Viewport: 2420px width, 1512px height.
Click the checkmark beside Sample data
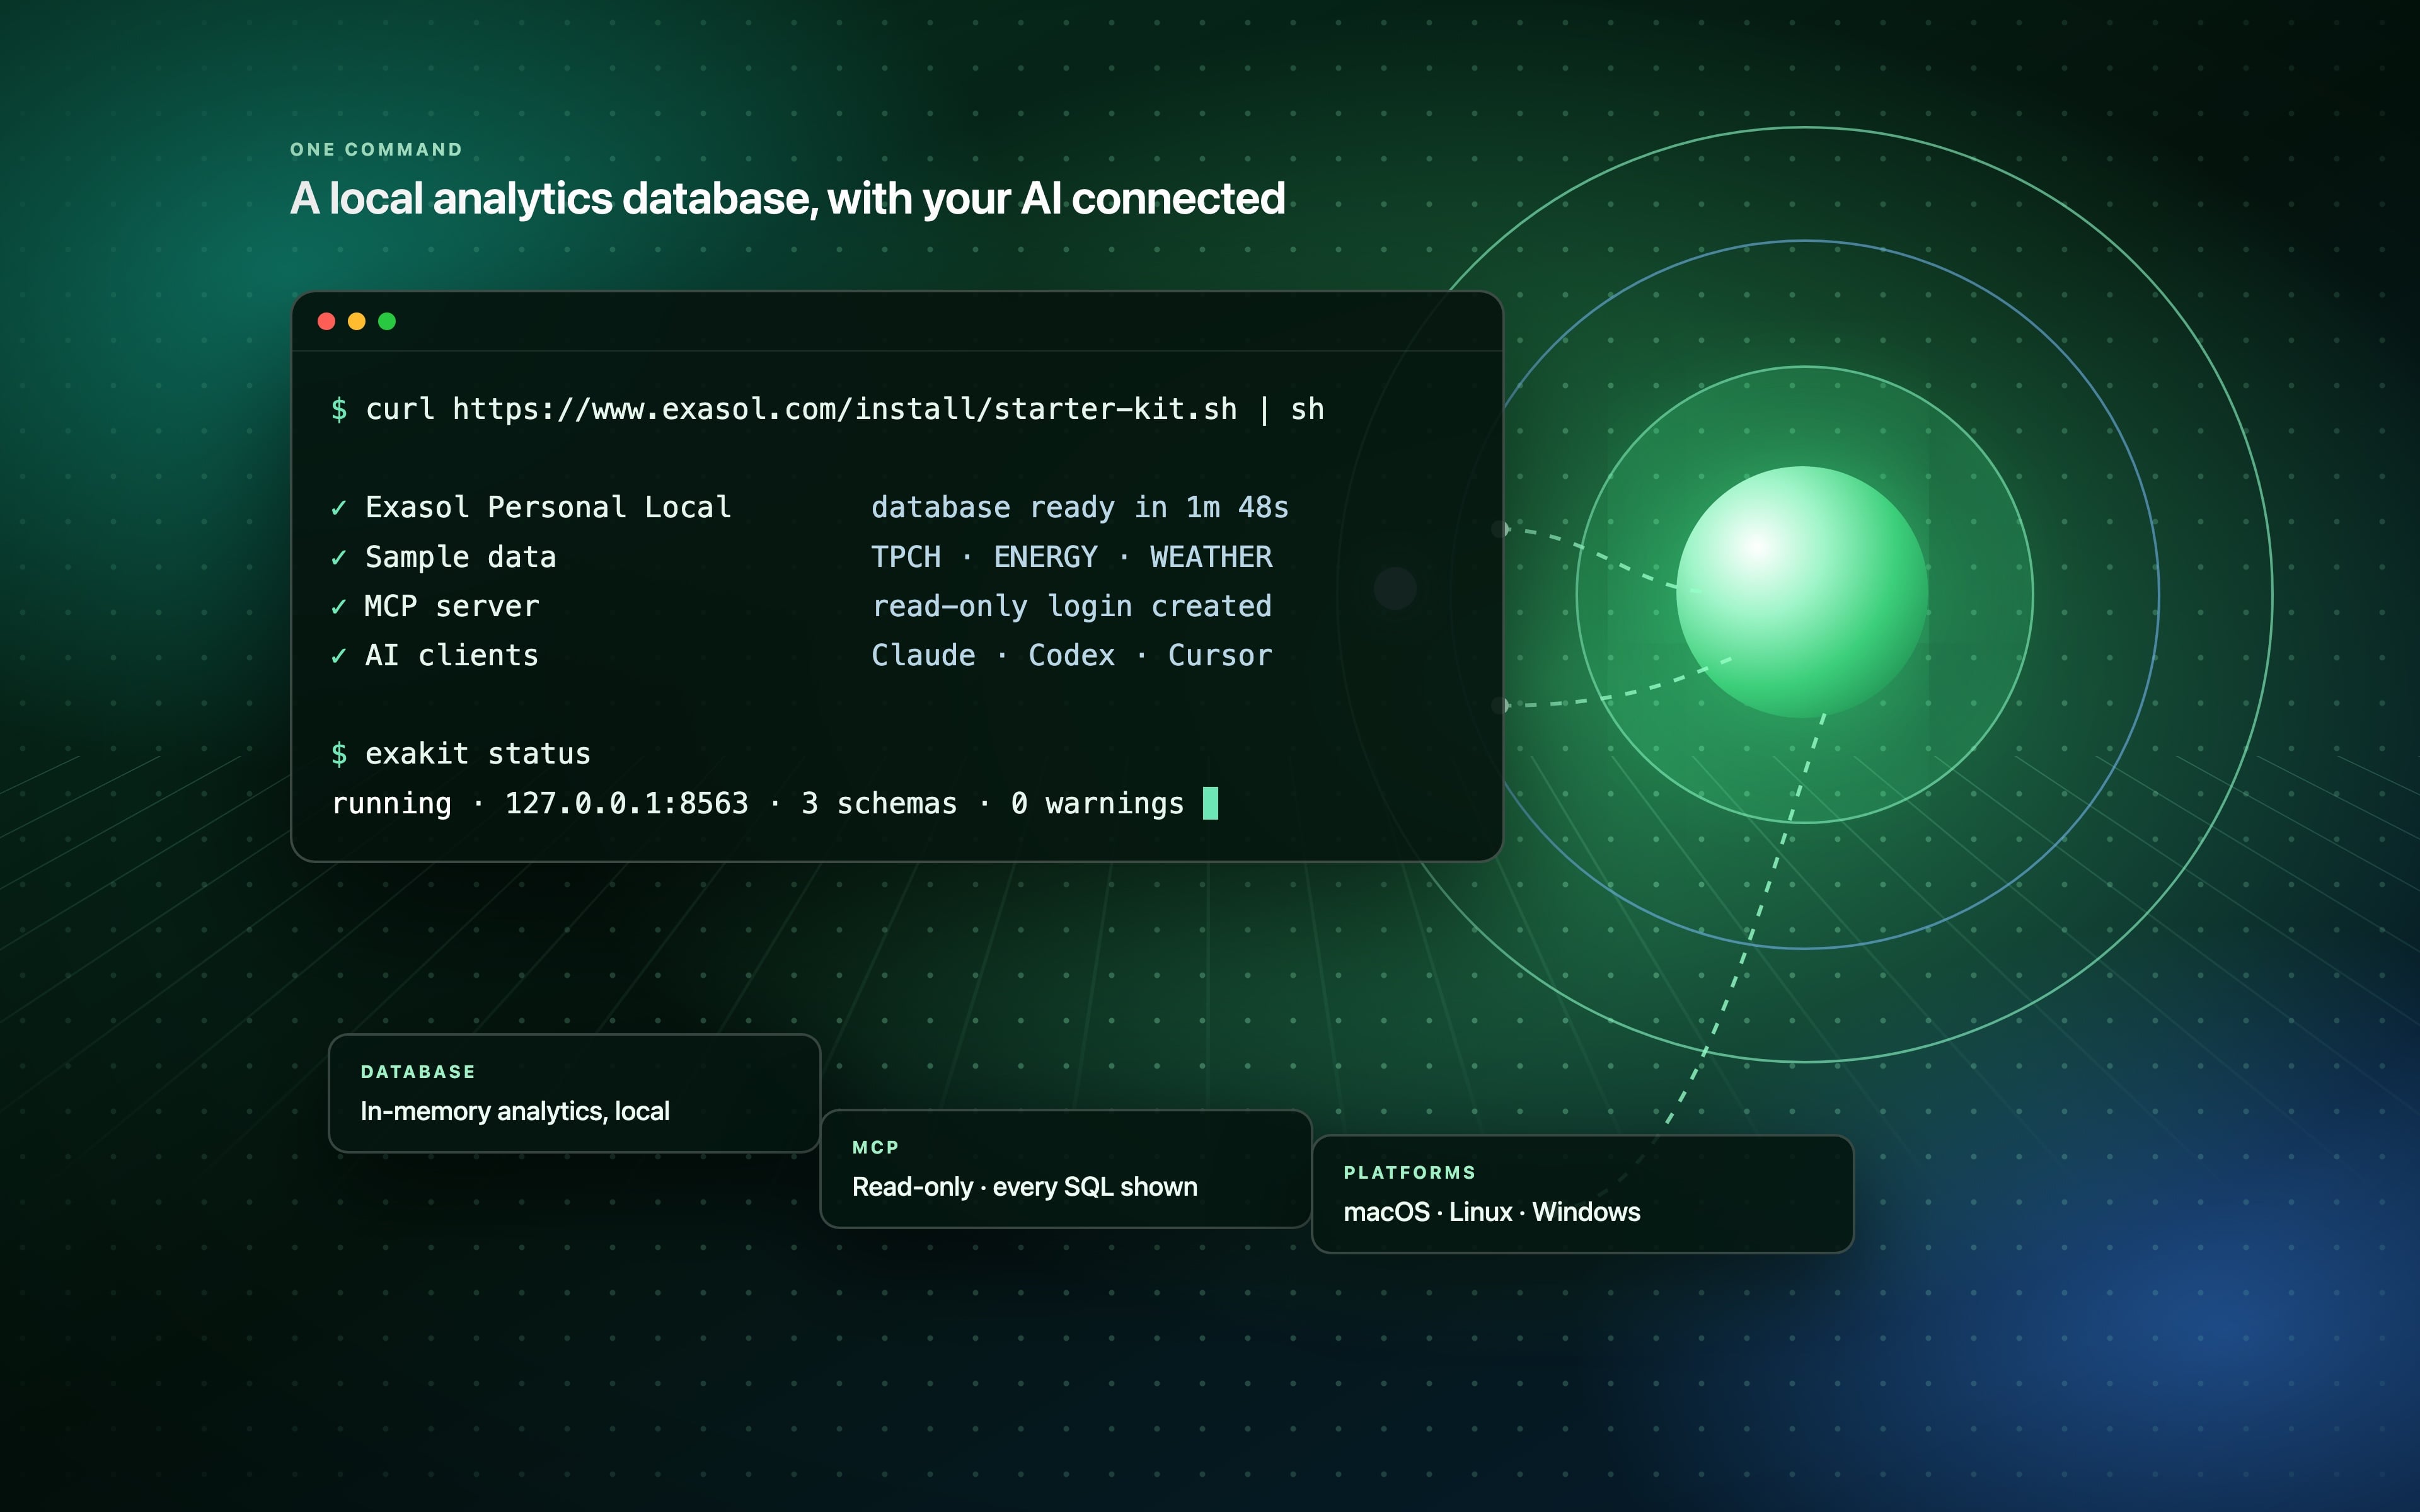pos(339,557)
